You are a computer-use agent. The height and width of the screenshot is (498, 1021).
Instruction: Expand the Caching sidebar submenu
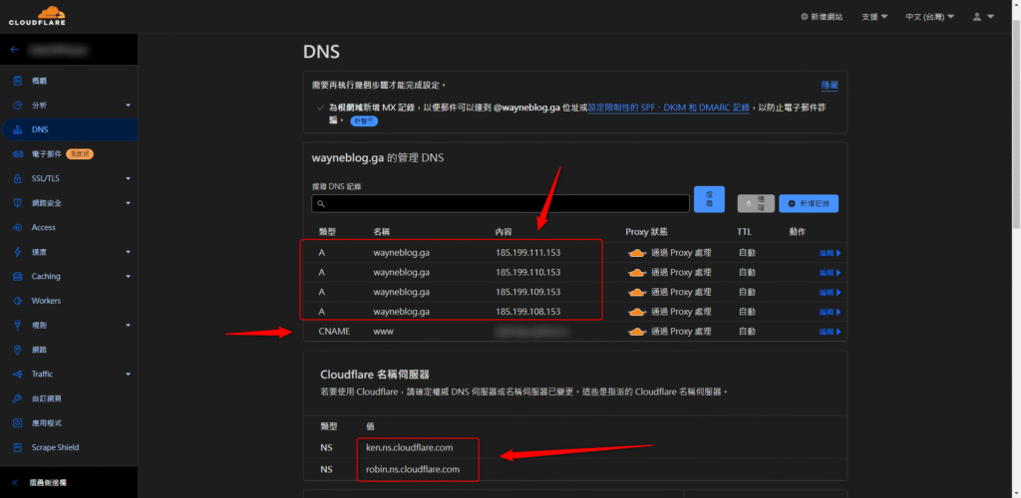point(128,277)
